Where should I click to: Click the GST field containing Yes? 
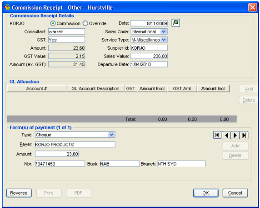pyautogui.click(x=66, y=40)
